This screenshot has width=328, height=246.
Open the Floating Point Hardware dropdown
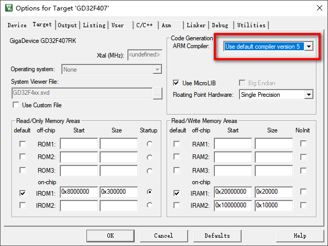coord(276,95)
